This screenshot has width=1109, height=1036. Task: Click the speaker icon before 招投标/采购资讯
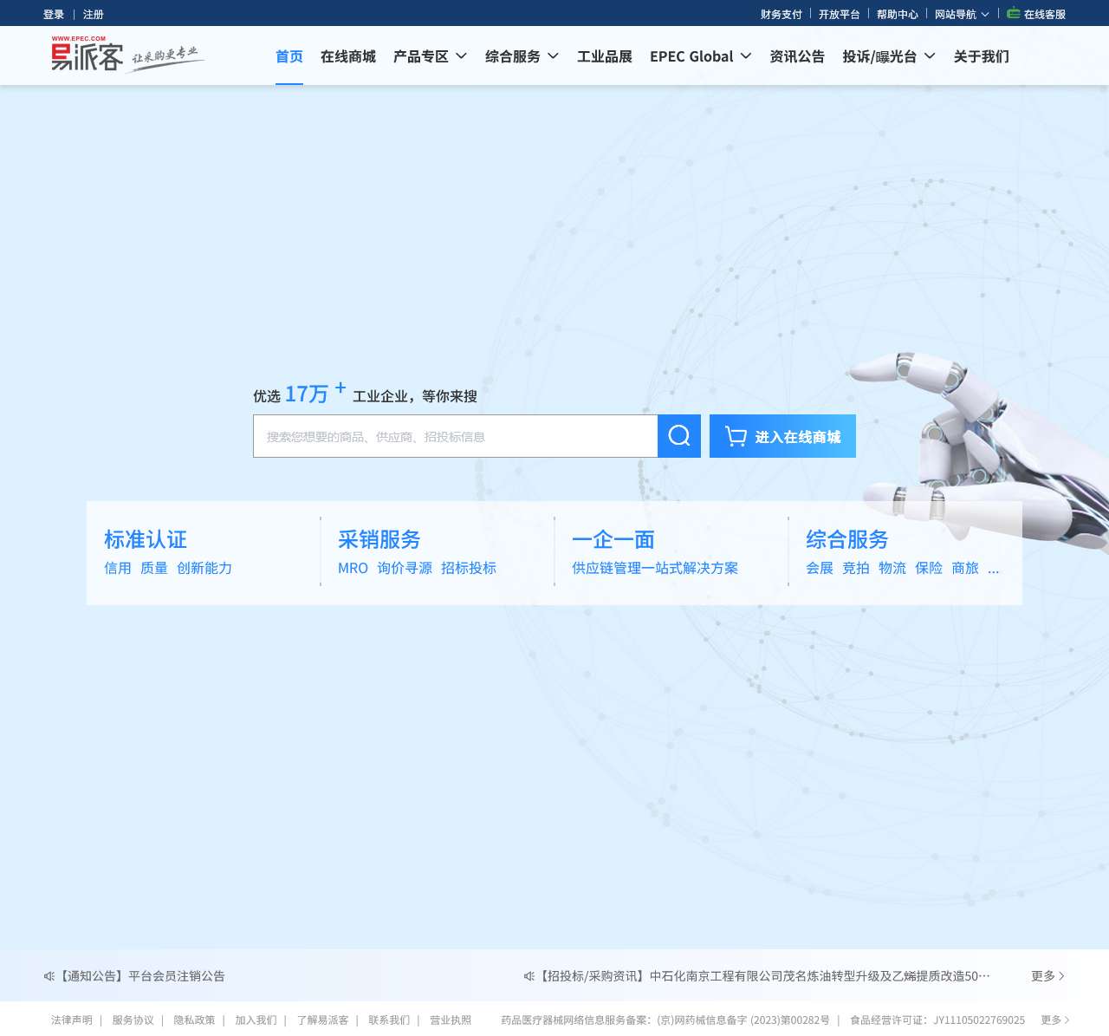(528, 975)
